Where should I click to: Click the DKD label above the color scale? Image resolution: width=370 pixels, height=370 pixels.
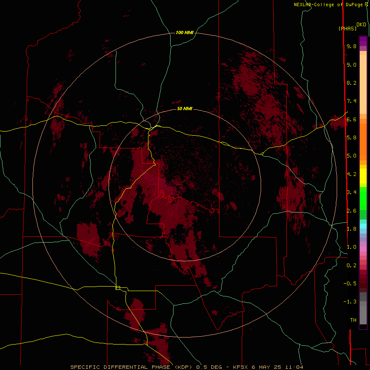[x=361, y=25]
